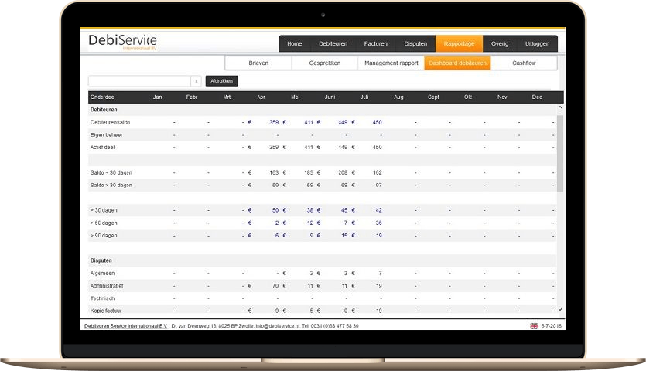Select the Management rapport tab

(x=391, y=63)
